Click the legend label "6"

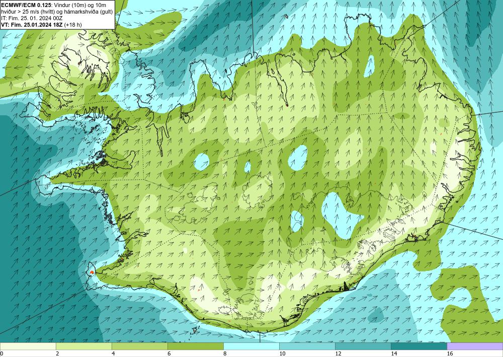pyautogui.click(x=169, y=353)
